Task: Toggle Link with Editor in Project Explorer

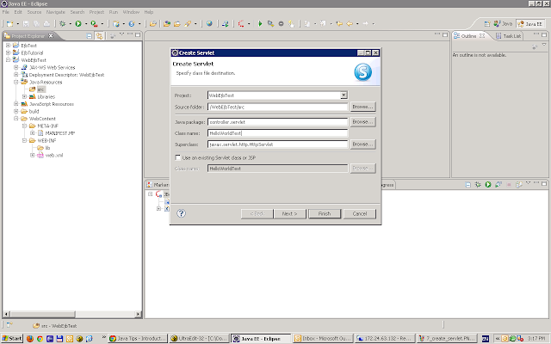Action: pos(100,36)
